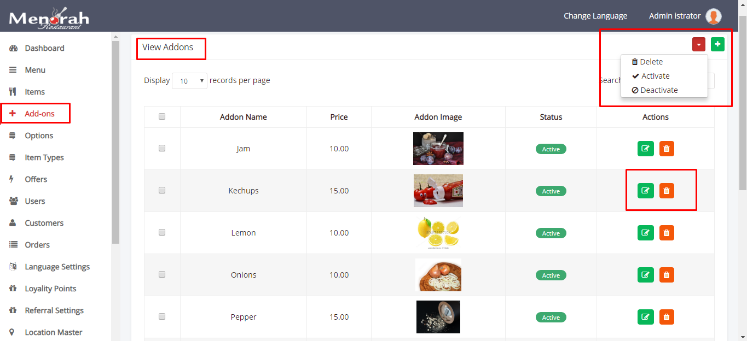Click the orange delete icon for Kechups

pyautogui.click(x=667, y=191)
